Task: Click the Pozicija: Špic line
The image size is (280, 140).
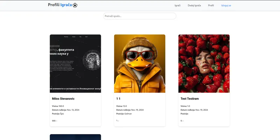Action: click(x=58, y=114)
